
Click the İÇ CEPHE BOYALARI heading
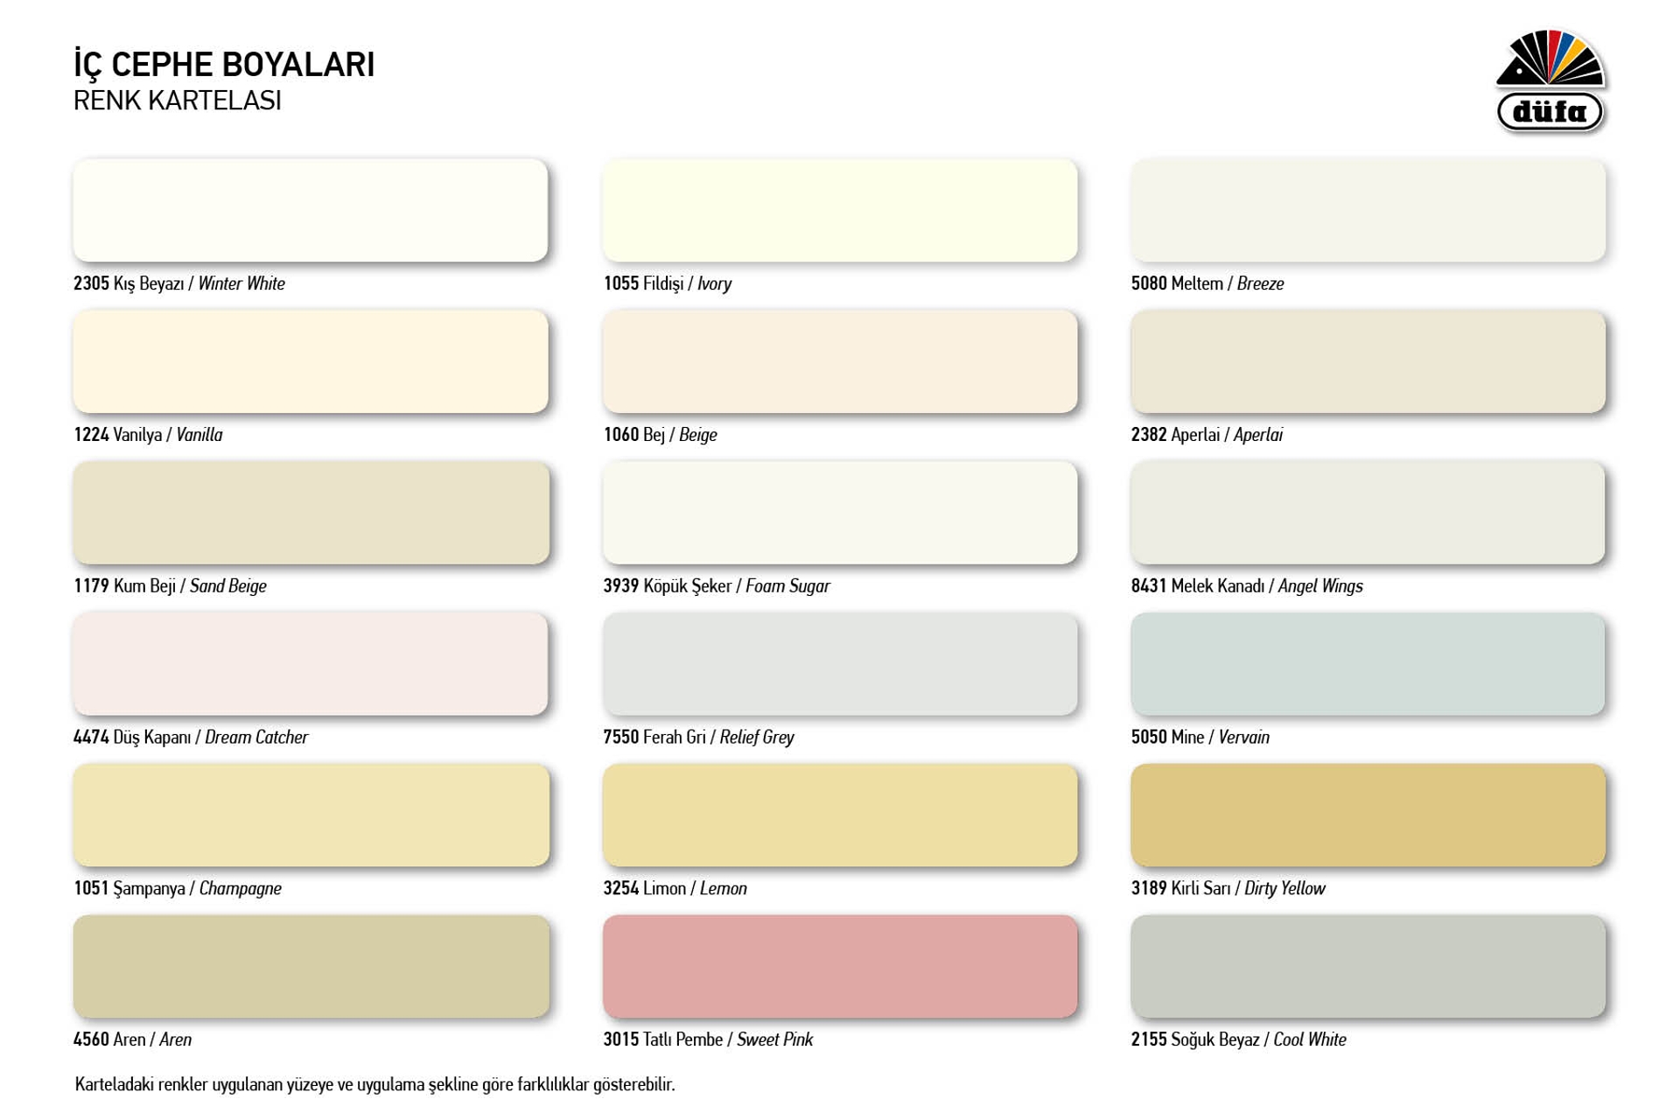[224, 65]
